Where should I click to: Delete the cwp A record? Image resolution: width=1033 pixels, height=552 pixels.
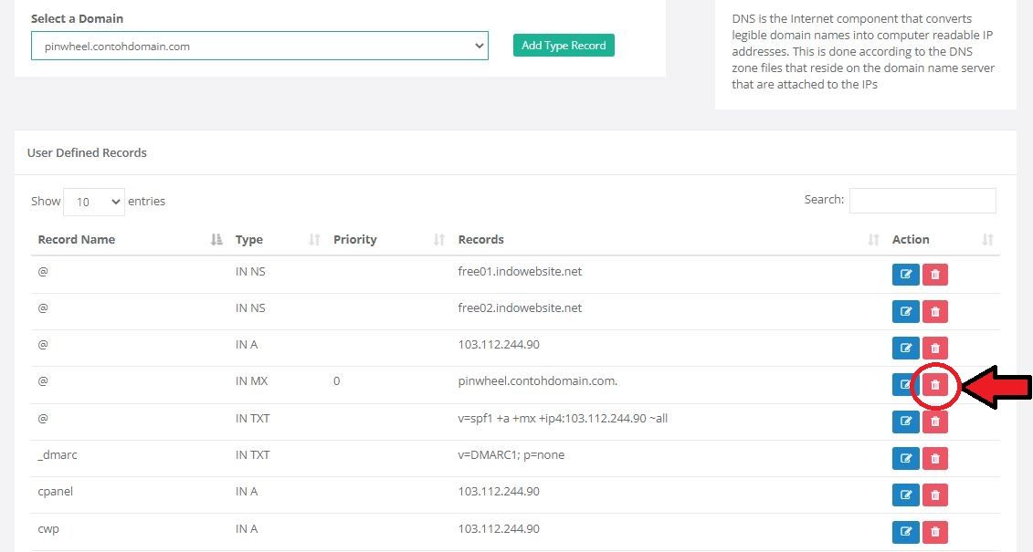coord(934,531)
